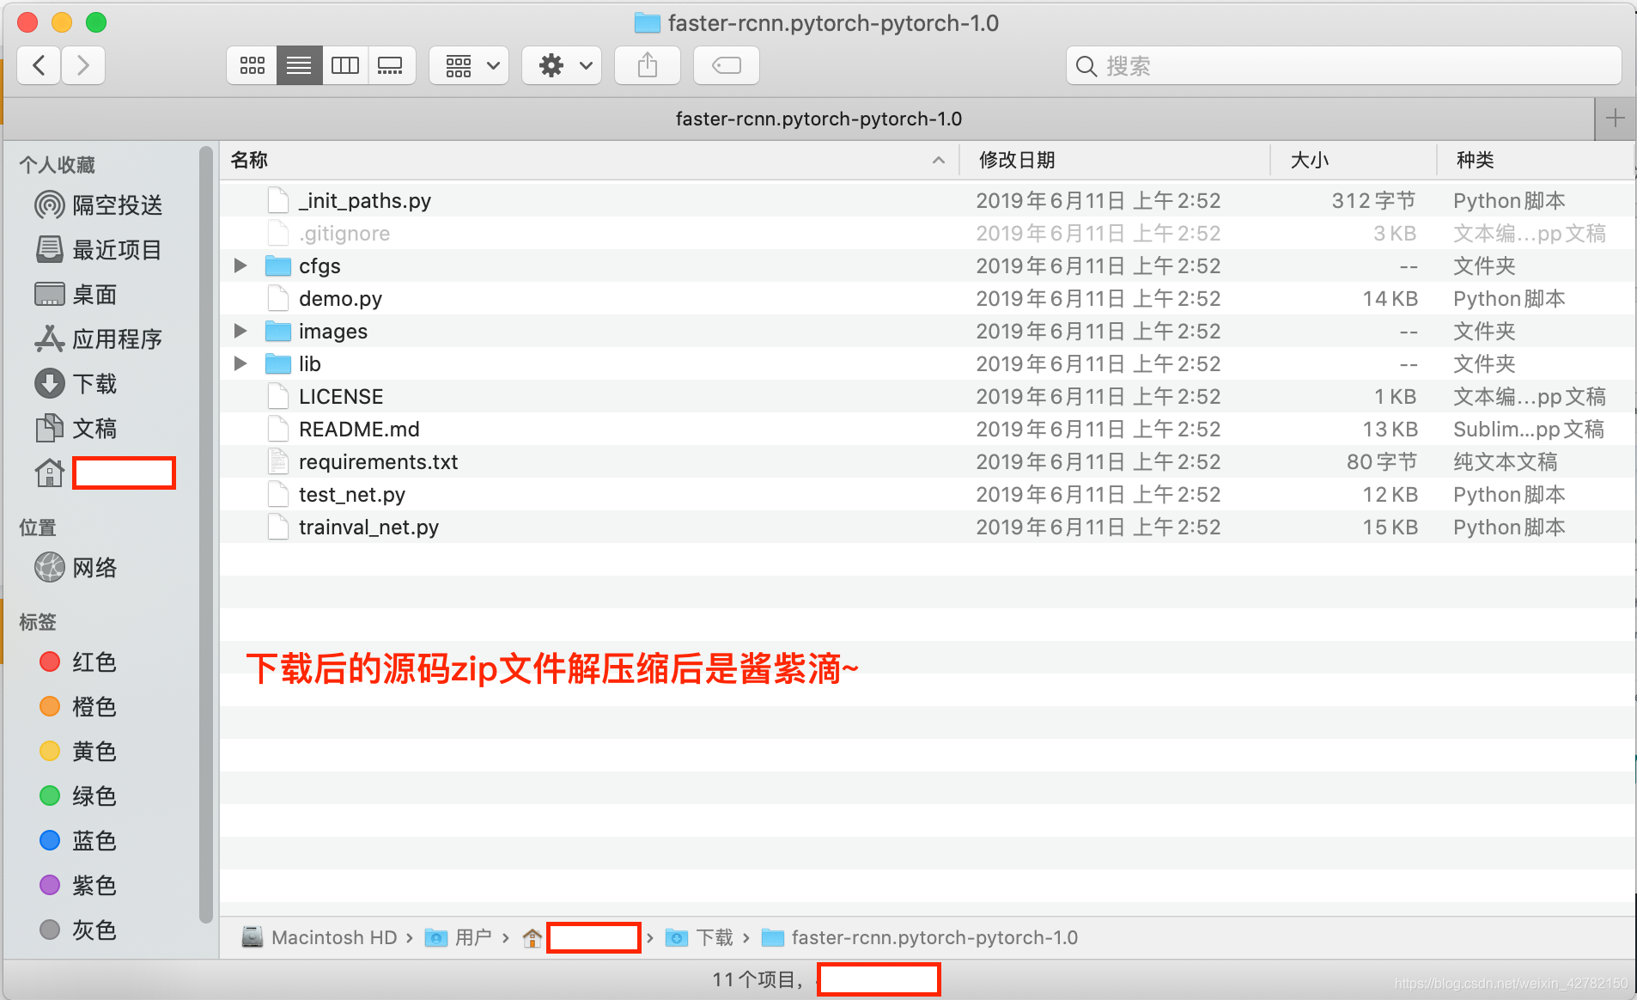Expand the lib folder
The height and width of the screenshot is (1000, 1637).
(x=240, y=364)
